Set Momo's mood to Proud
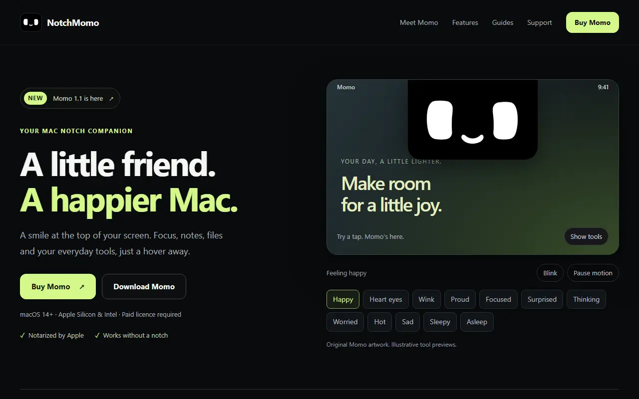The width and height of the screenshot is (639, 399). 460,299
